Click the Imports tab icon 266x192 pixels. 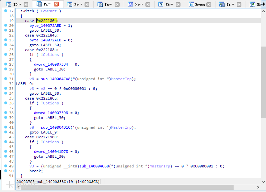pyautogui.click(x=222, y=5)
